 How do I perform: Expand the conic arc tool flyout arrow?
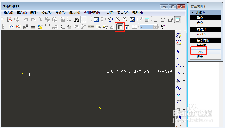[x=184, y=81]
